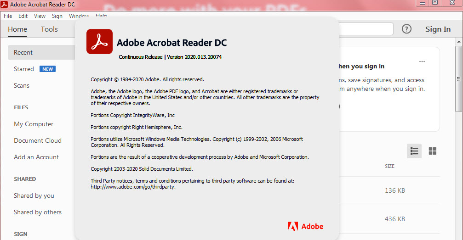Click the SIZE column header
Image resolution: width=463 pixels, height=240 pixels.
[389, 166]
